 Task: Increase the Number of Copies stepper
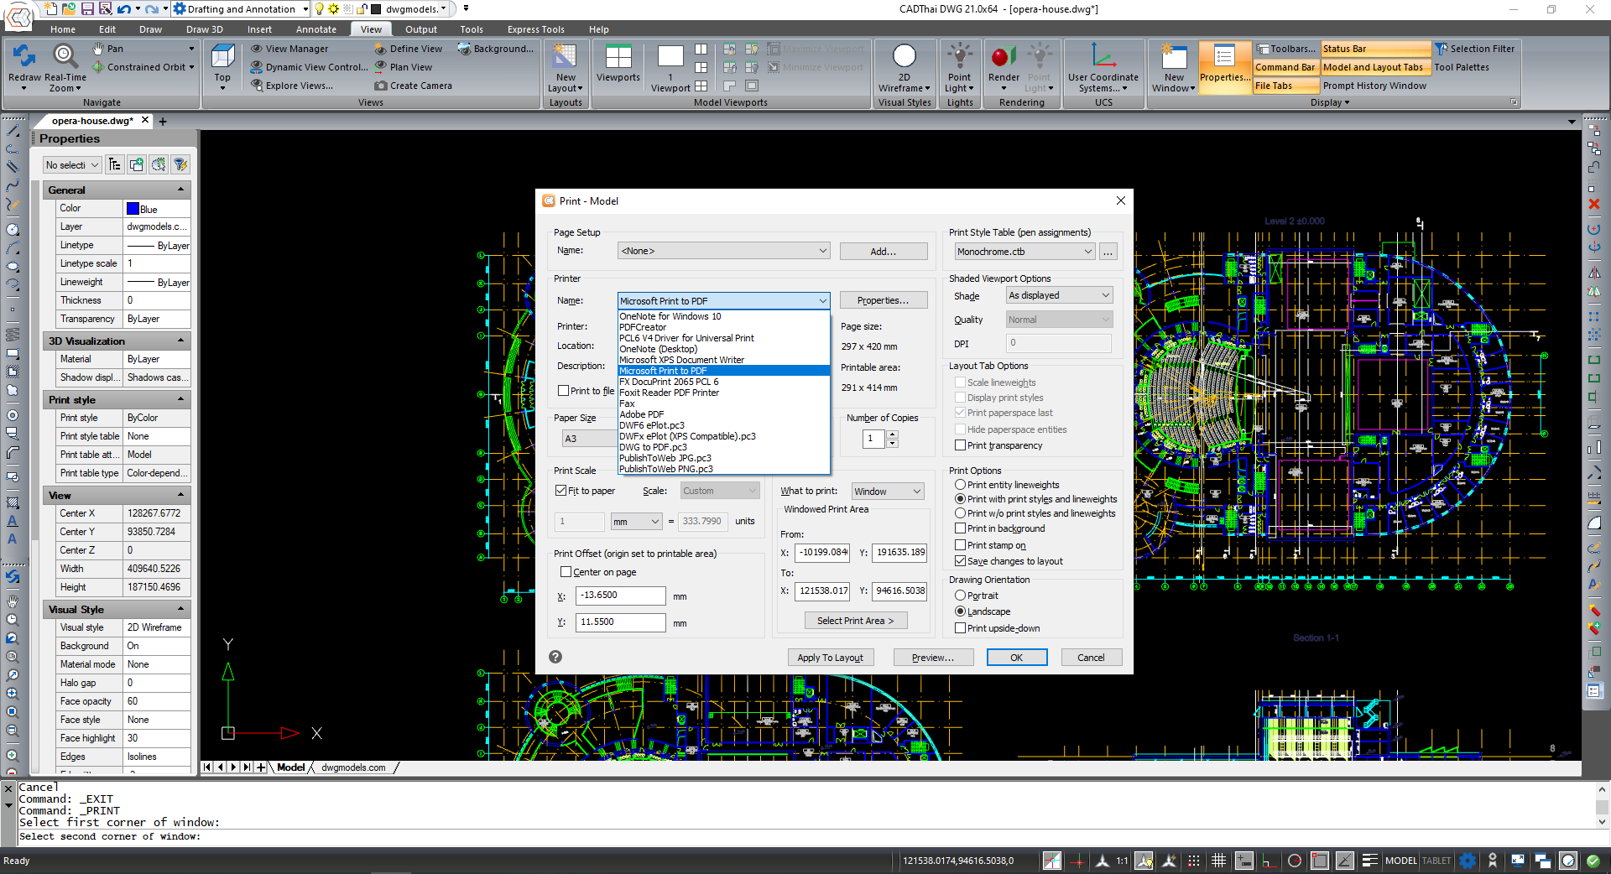(x=892, y=434)
